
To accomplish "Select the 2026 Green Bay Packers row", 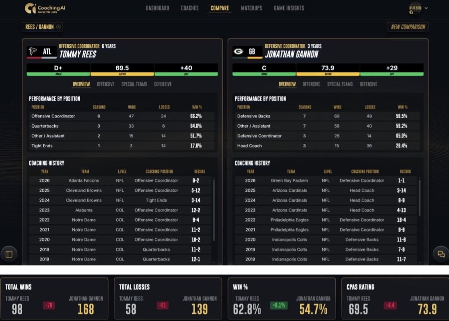I will coord(326,180).
